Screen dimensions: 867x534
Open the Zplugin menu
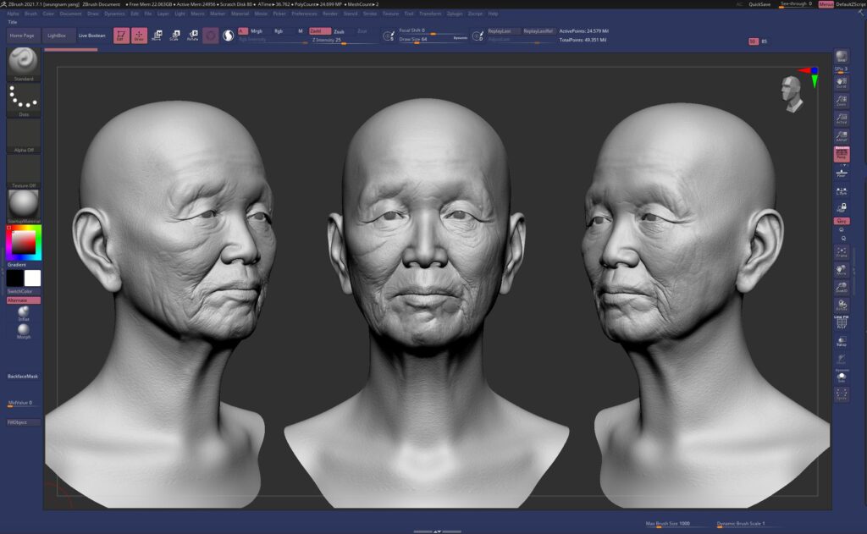pos(454,14)
